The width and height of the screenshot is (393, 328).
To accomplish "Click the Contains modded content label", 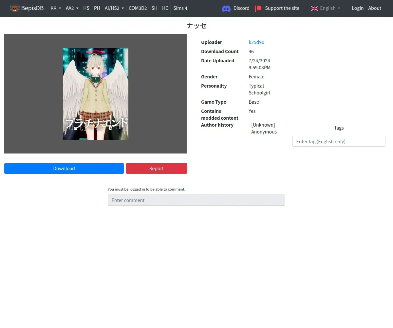I will (220, 114).
